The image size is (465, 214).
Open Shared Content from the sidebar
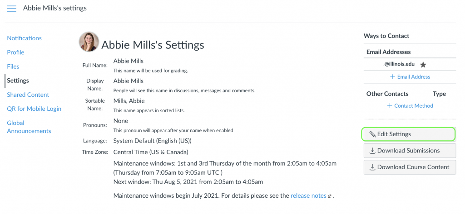pyautogui.click(x=28, y=95)
